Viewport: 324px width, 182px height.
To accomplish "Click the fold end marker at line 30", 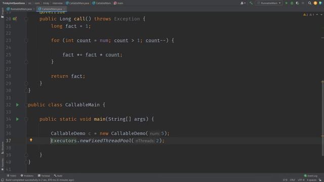I will (26, 90).
